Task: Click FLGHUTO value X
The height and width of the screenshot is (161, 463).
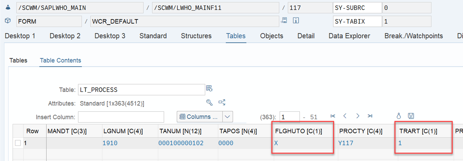Action: 276,143
